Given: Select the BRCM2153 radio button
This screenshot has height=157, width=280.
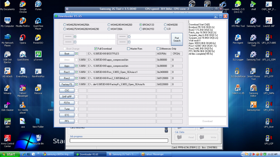Looking at the screenshot, I should (x=141, y=29).
